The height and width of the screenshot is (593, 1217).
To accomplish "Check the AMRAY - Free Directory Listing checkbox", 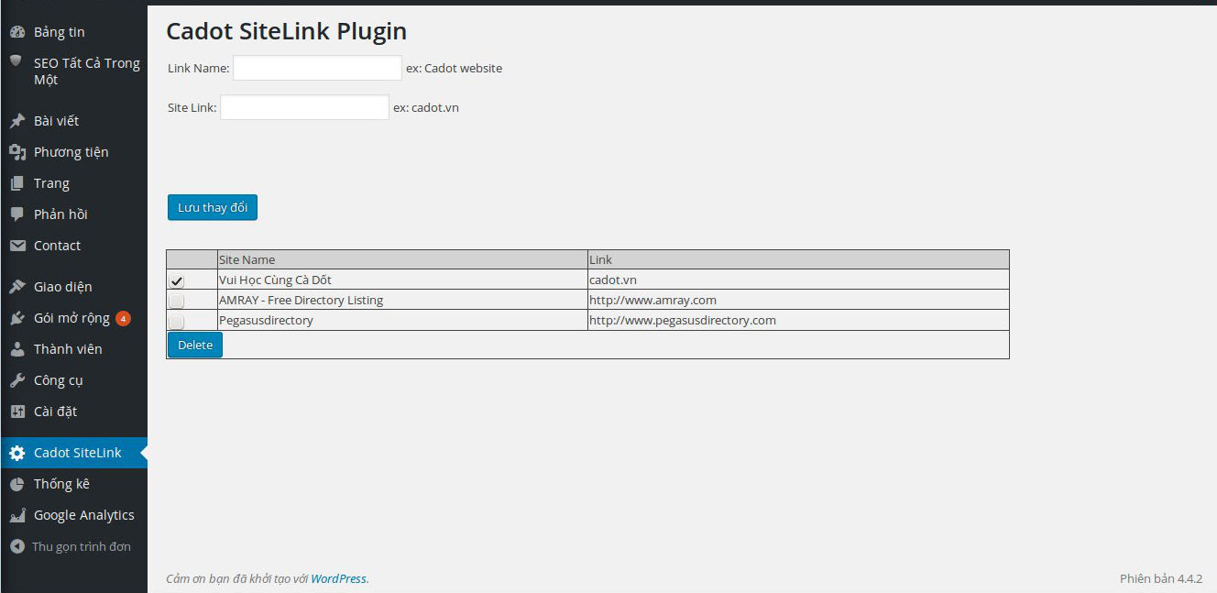I will [177, 301].
